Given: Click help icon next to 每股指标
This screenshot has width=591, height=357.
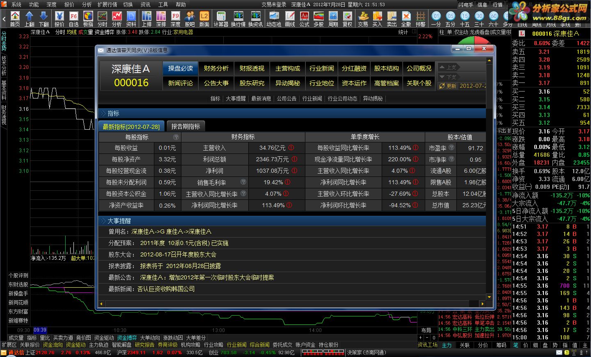Looking at the screenshot, I should 176,137.
